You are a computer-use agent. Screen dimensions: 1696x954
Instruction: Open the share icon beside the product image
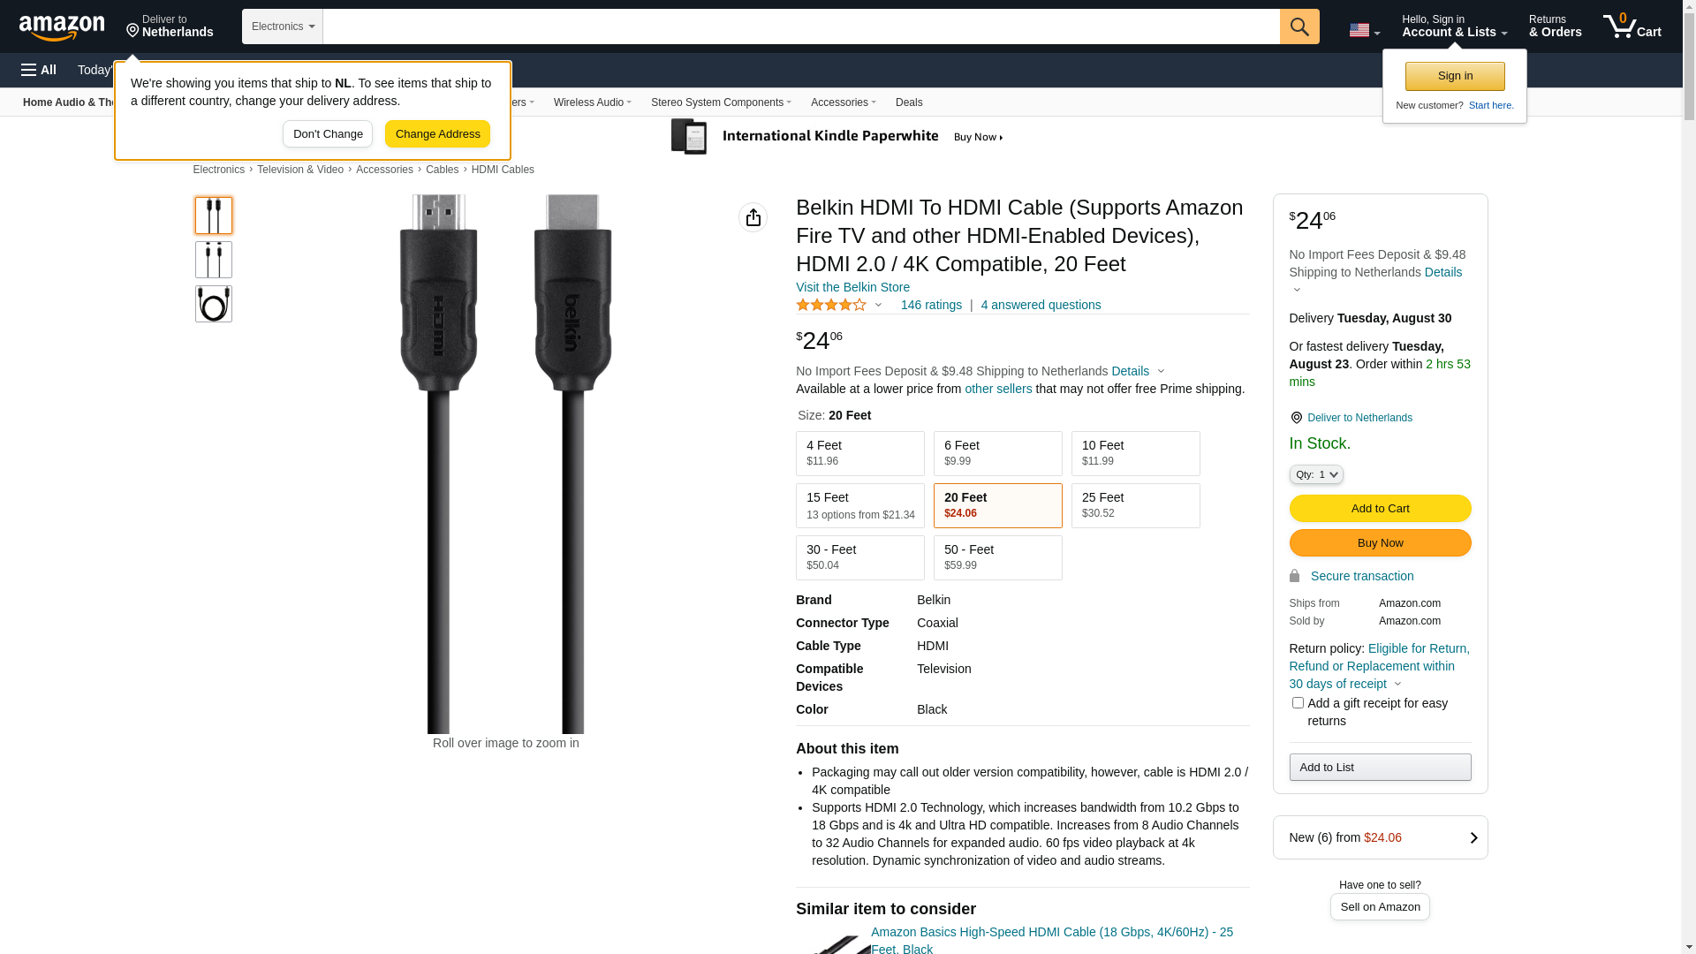[x=753, y=217]
